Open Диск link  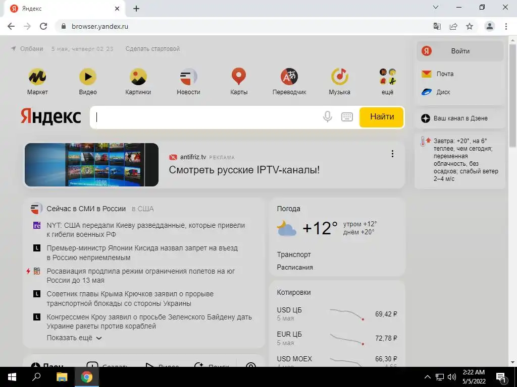(x=436, y=92)
